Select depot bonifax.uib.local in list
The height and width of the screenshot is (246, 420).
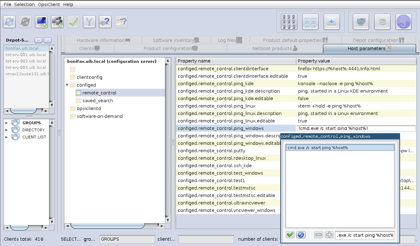point(27,48)
